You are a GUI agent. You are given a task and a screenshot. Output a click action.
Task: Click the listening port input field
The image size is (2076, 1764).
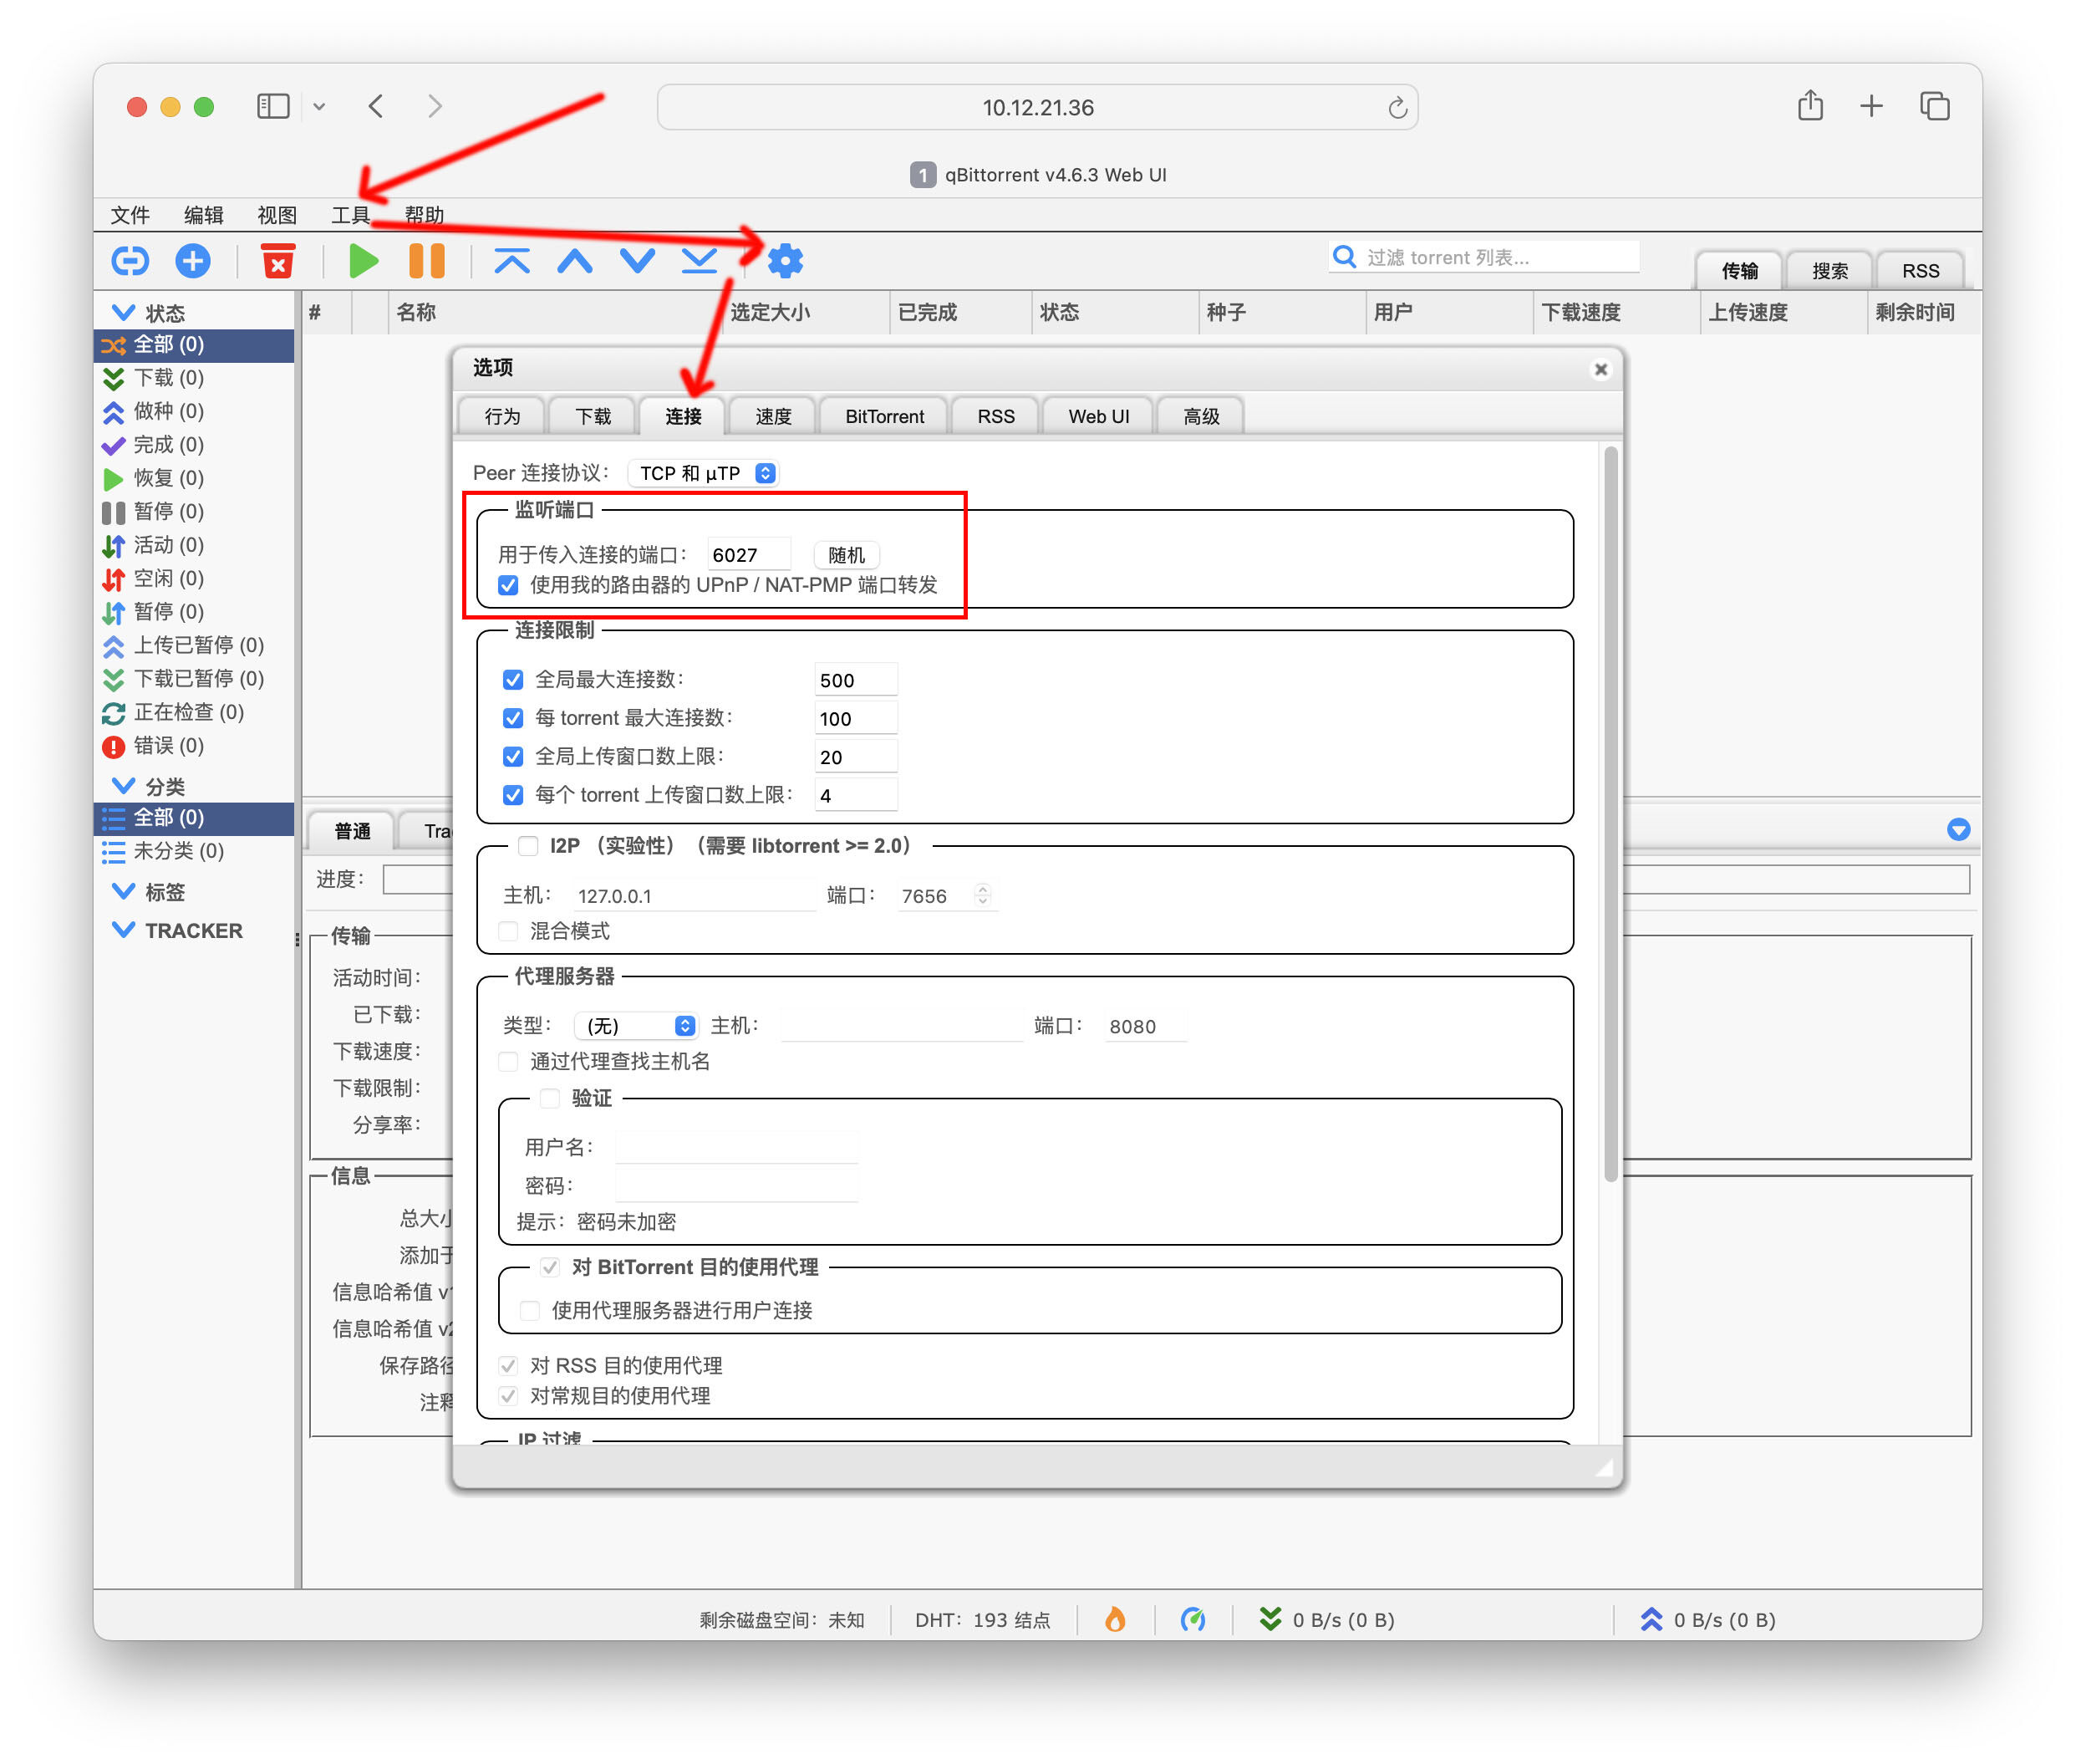[x=749, y=555]
